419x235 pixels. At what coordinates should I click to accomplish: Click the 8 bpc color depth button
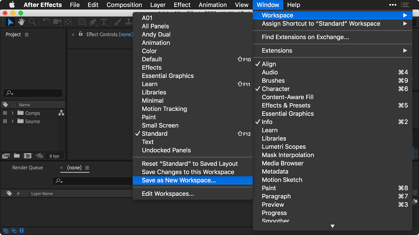click(54, 156)
